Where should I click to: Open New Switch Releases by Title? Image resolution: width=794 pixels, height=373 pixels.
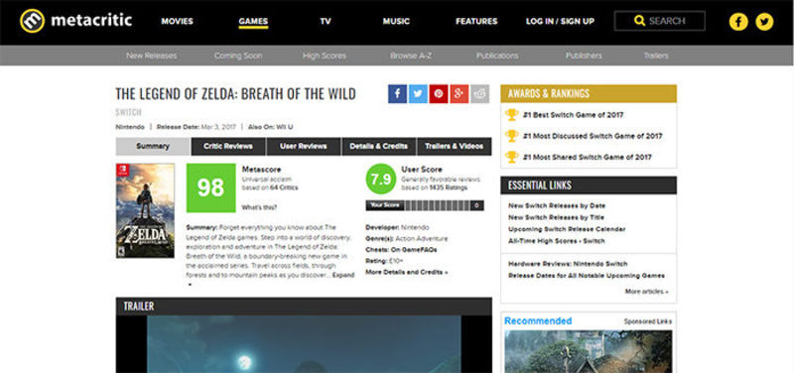point(556,217)
